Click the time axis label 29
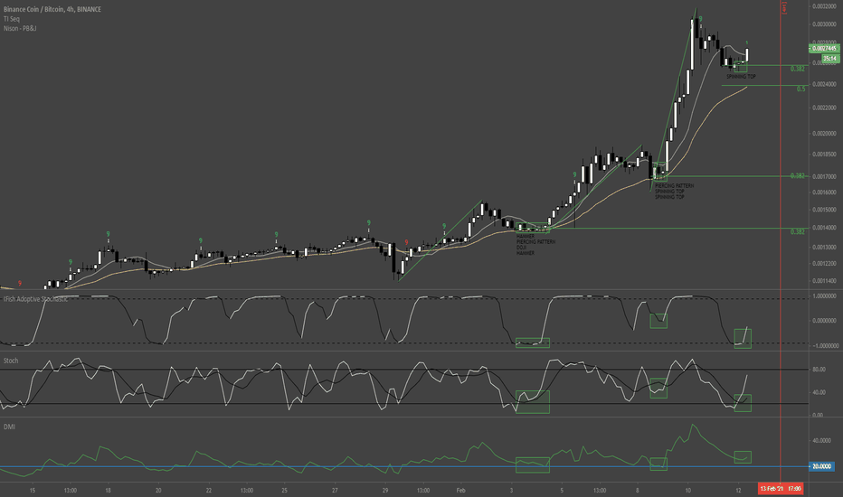 [x=385, y=491]
